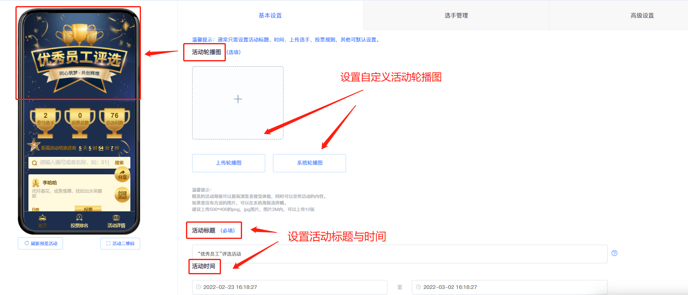Select the 基本设置 tab

270,15
